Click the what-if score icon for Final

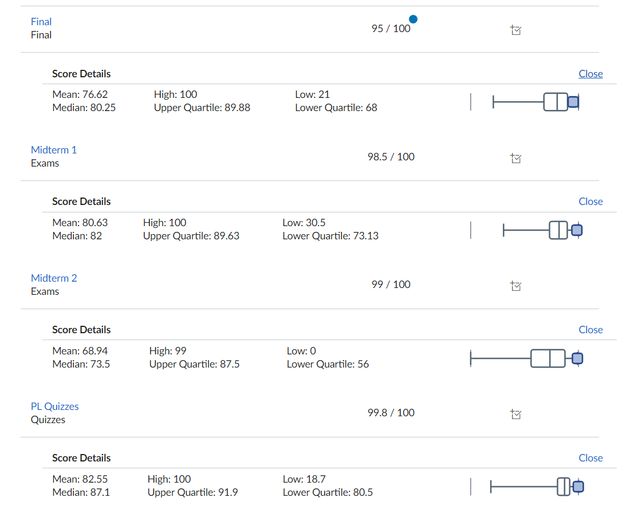(x=516, y=30)
